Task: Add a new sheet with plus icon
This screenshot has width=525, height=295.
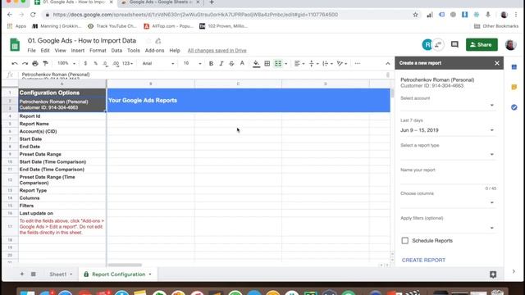Action: (22, 275)
